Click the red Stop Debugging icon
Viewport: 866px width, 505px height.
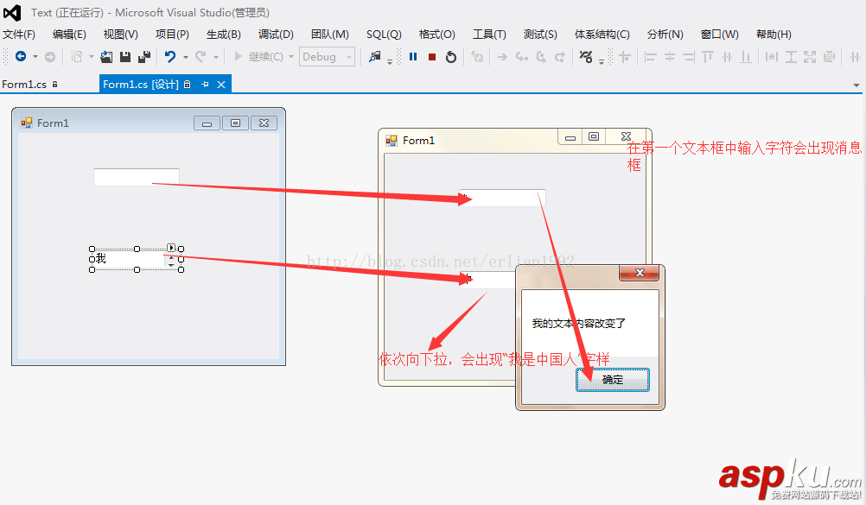(431, 56)
